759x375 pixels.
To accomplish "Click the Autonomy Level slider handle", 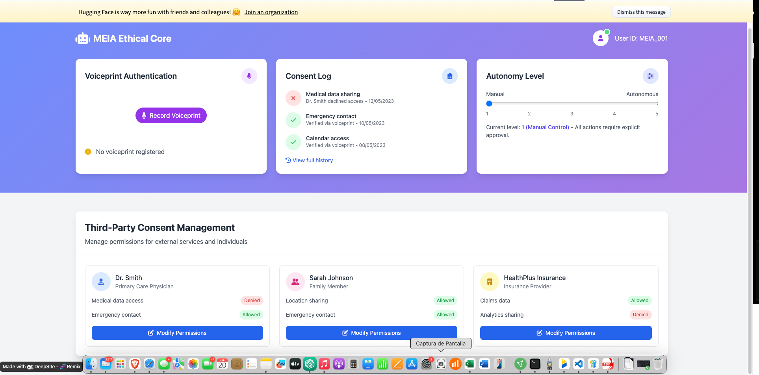I will coord(489,104).
